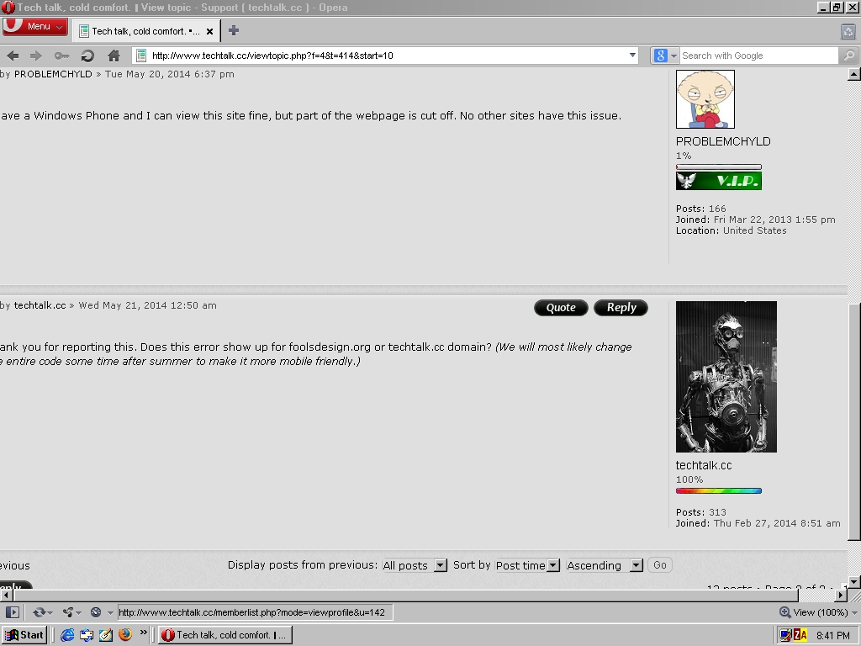
Task: Click the Opera taskbar window button
Action: [225, 635]
